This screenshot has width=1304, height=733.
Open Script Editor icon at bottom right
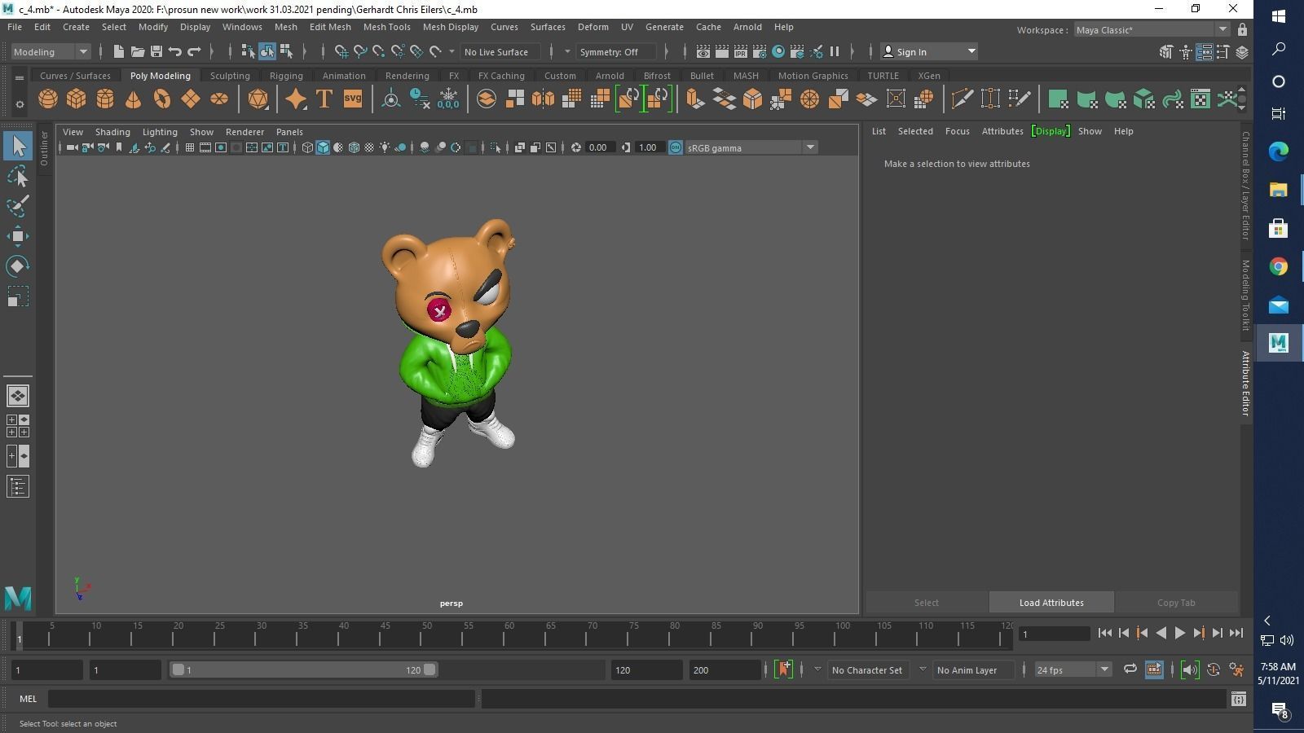click(1238, 699)
